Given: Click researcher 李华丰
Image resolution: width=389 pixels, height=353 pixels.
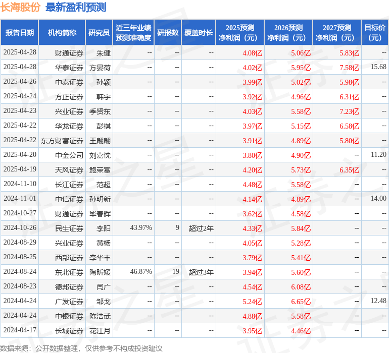Looking at the screenshot, I should [100, 257].
